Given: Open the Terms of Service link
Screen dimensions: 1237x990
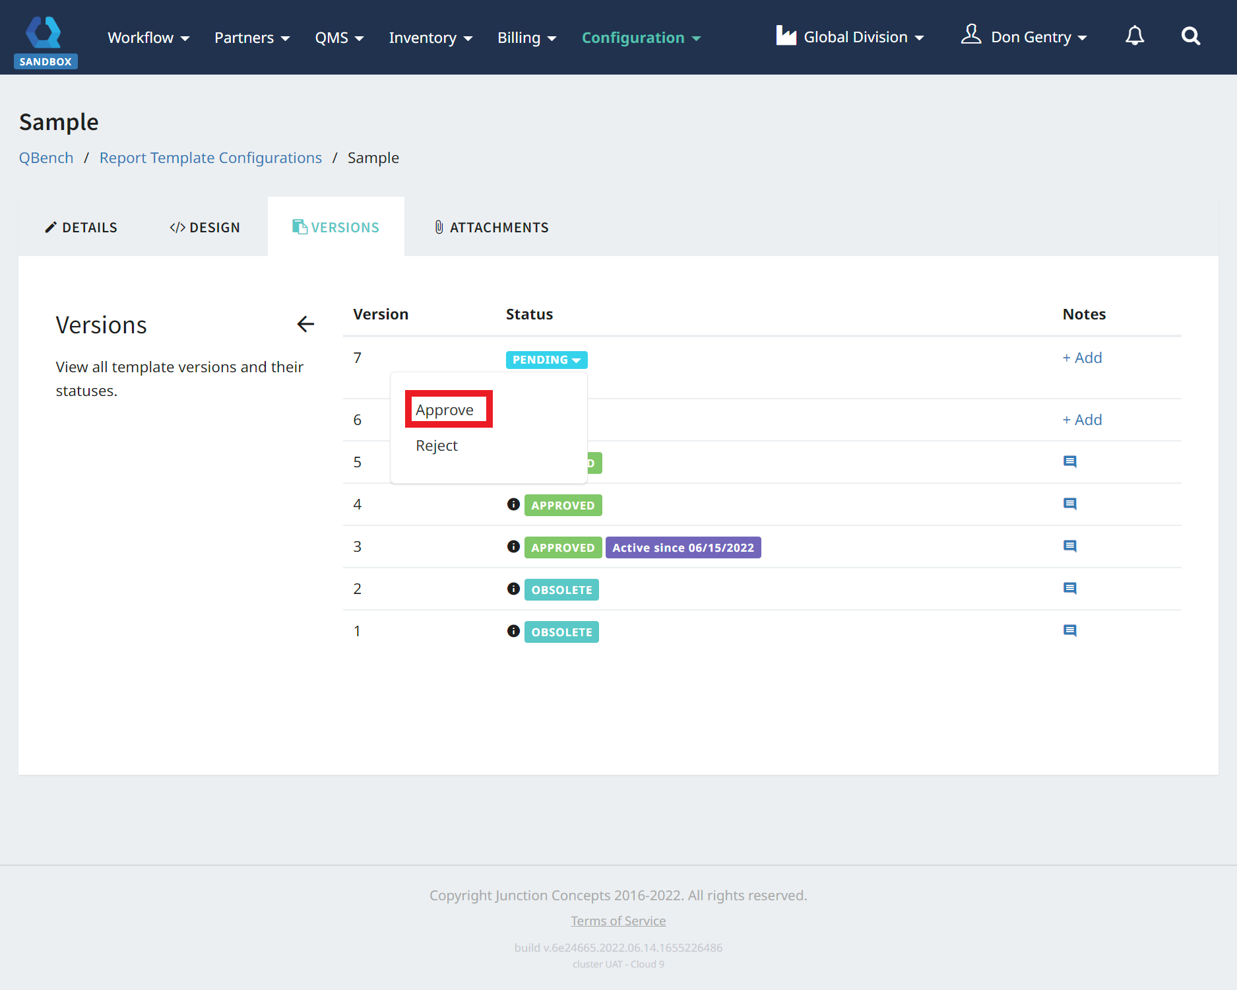Looking at the screenshot, I should [x=618, y=921].
